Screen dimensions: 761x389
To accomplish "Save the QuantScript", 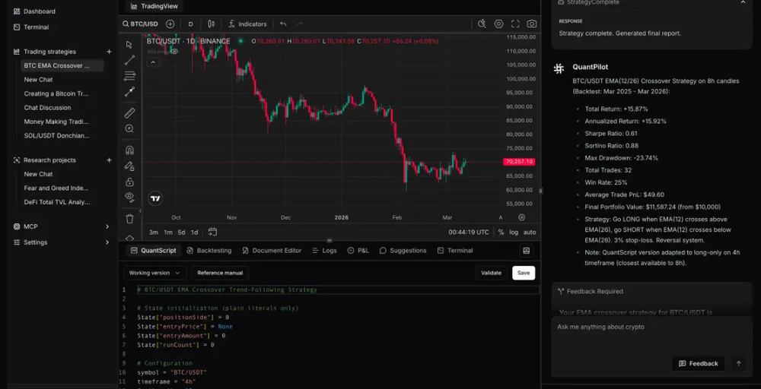I will pos(524,273).
